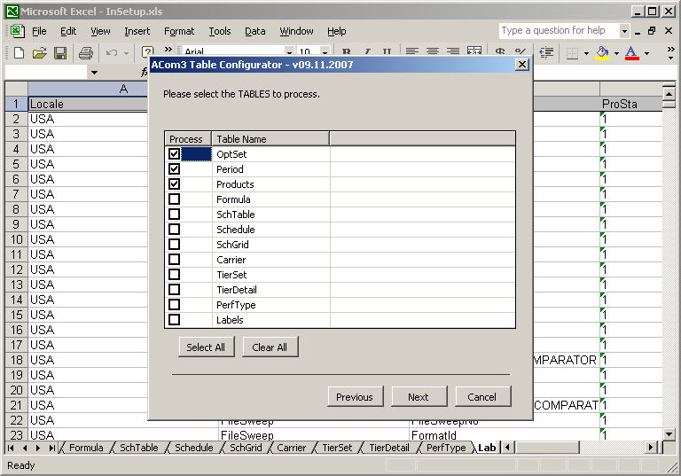Viewport: 681px width, 476px height.
Task: Open the Format menu
Action: pos(179,31)
